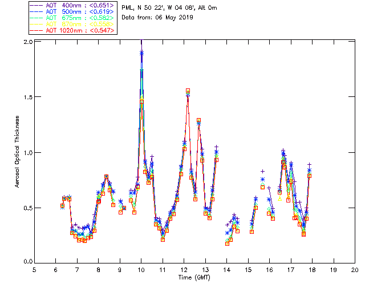The image size is (365, 292).
Task: Click the x-axis label 5
Action: click(34, 270)
